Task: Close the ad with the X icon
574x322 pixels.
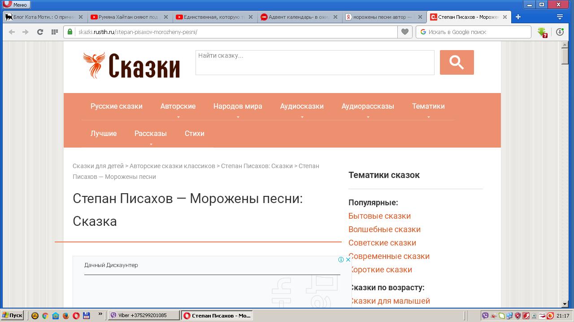Action: [x=348, y=259]
